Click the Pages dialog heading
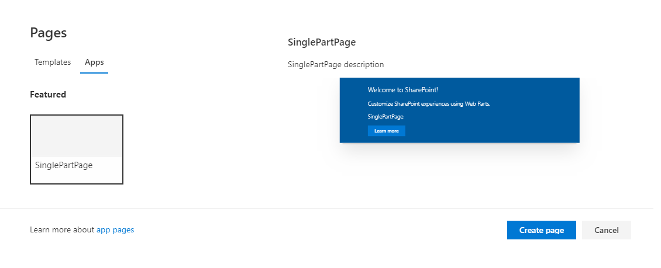The image size is (661, 268). (49, 33)
